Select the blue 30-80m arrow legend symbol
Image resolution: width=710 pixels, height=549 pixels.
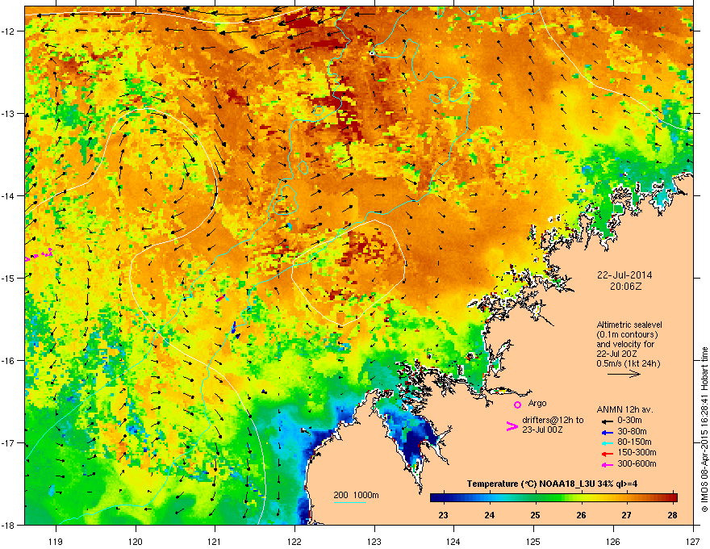607,432
